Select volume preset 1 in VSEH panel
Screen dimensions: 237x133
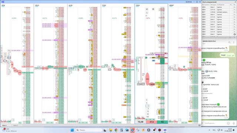(x=147, y=106)
